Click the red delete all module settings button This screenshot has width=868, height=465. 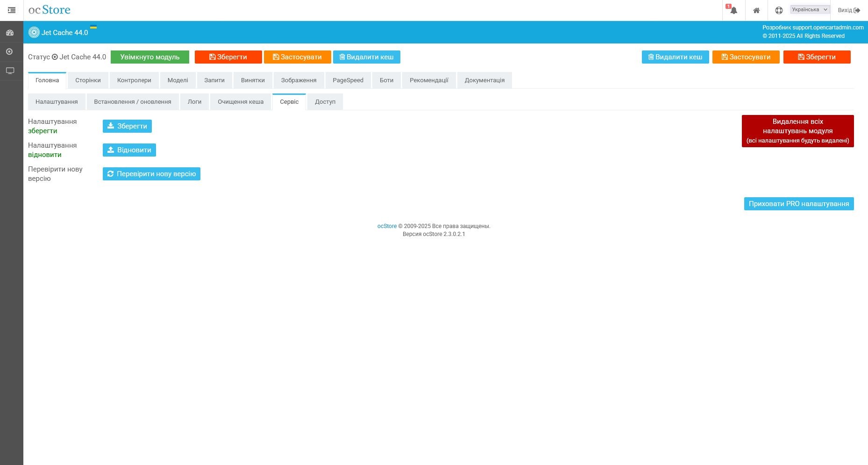[797, 130]
